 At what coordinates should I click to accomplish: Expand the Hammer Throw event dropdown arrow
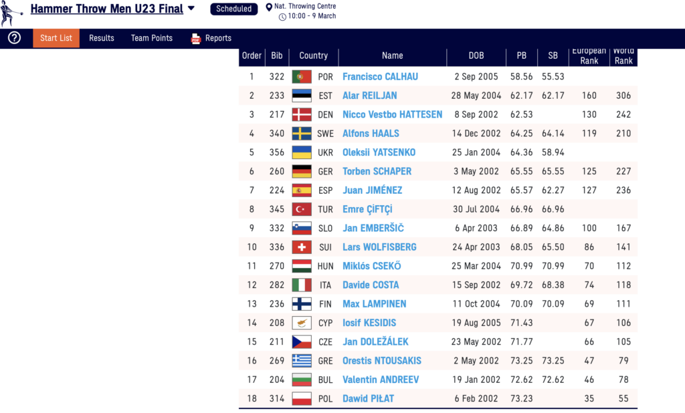click(191, 9)
